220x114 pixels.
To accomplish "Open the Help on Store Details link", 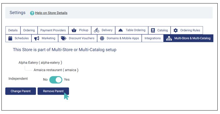I will [x=51, y=13].
